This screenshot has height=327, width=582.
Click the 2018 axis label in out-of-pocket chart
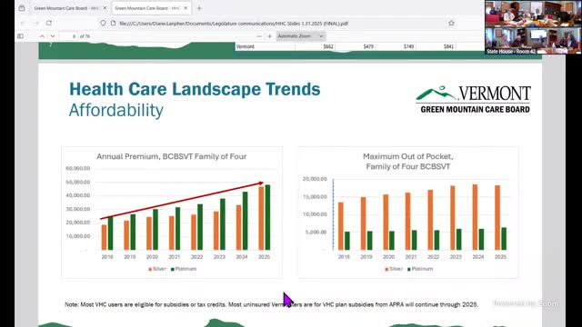coord(344,256)
